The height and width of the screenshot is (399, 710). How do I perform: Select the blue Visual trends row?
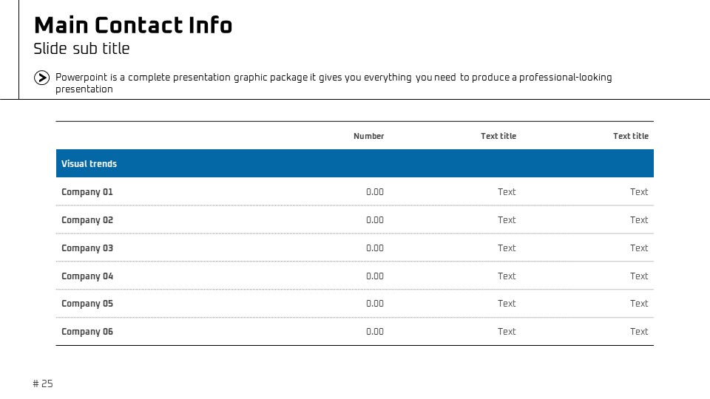[354, 163]
